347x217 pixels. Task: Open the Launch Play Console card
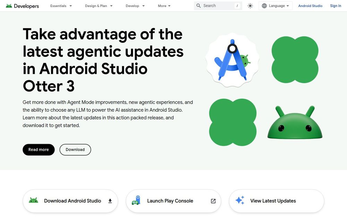(173, 201)
